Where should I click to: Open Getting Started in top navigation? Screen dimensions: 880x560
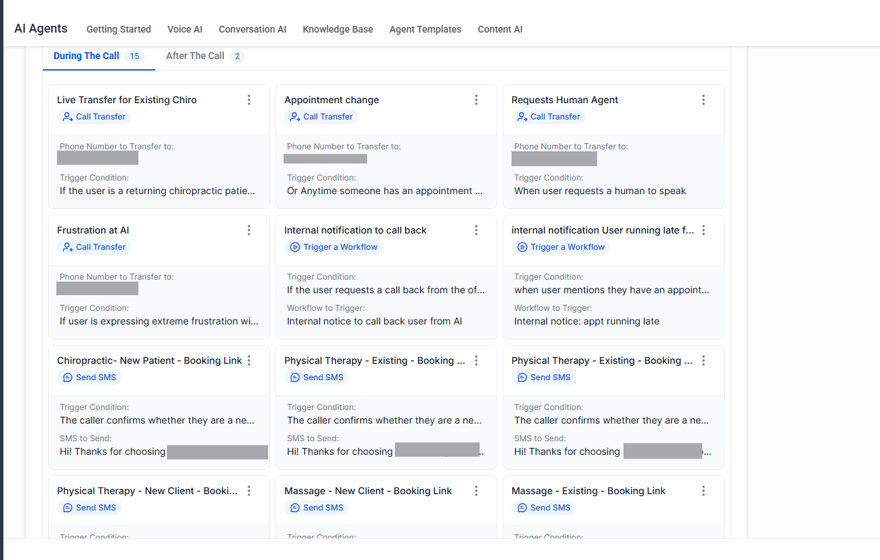tap(119, 29)
